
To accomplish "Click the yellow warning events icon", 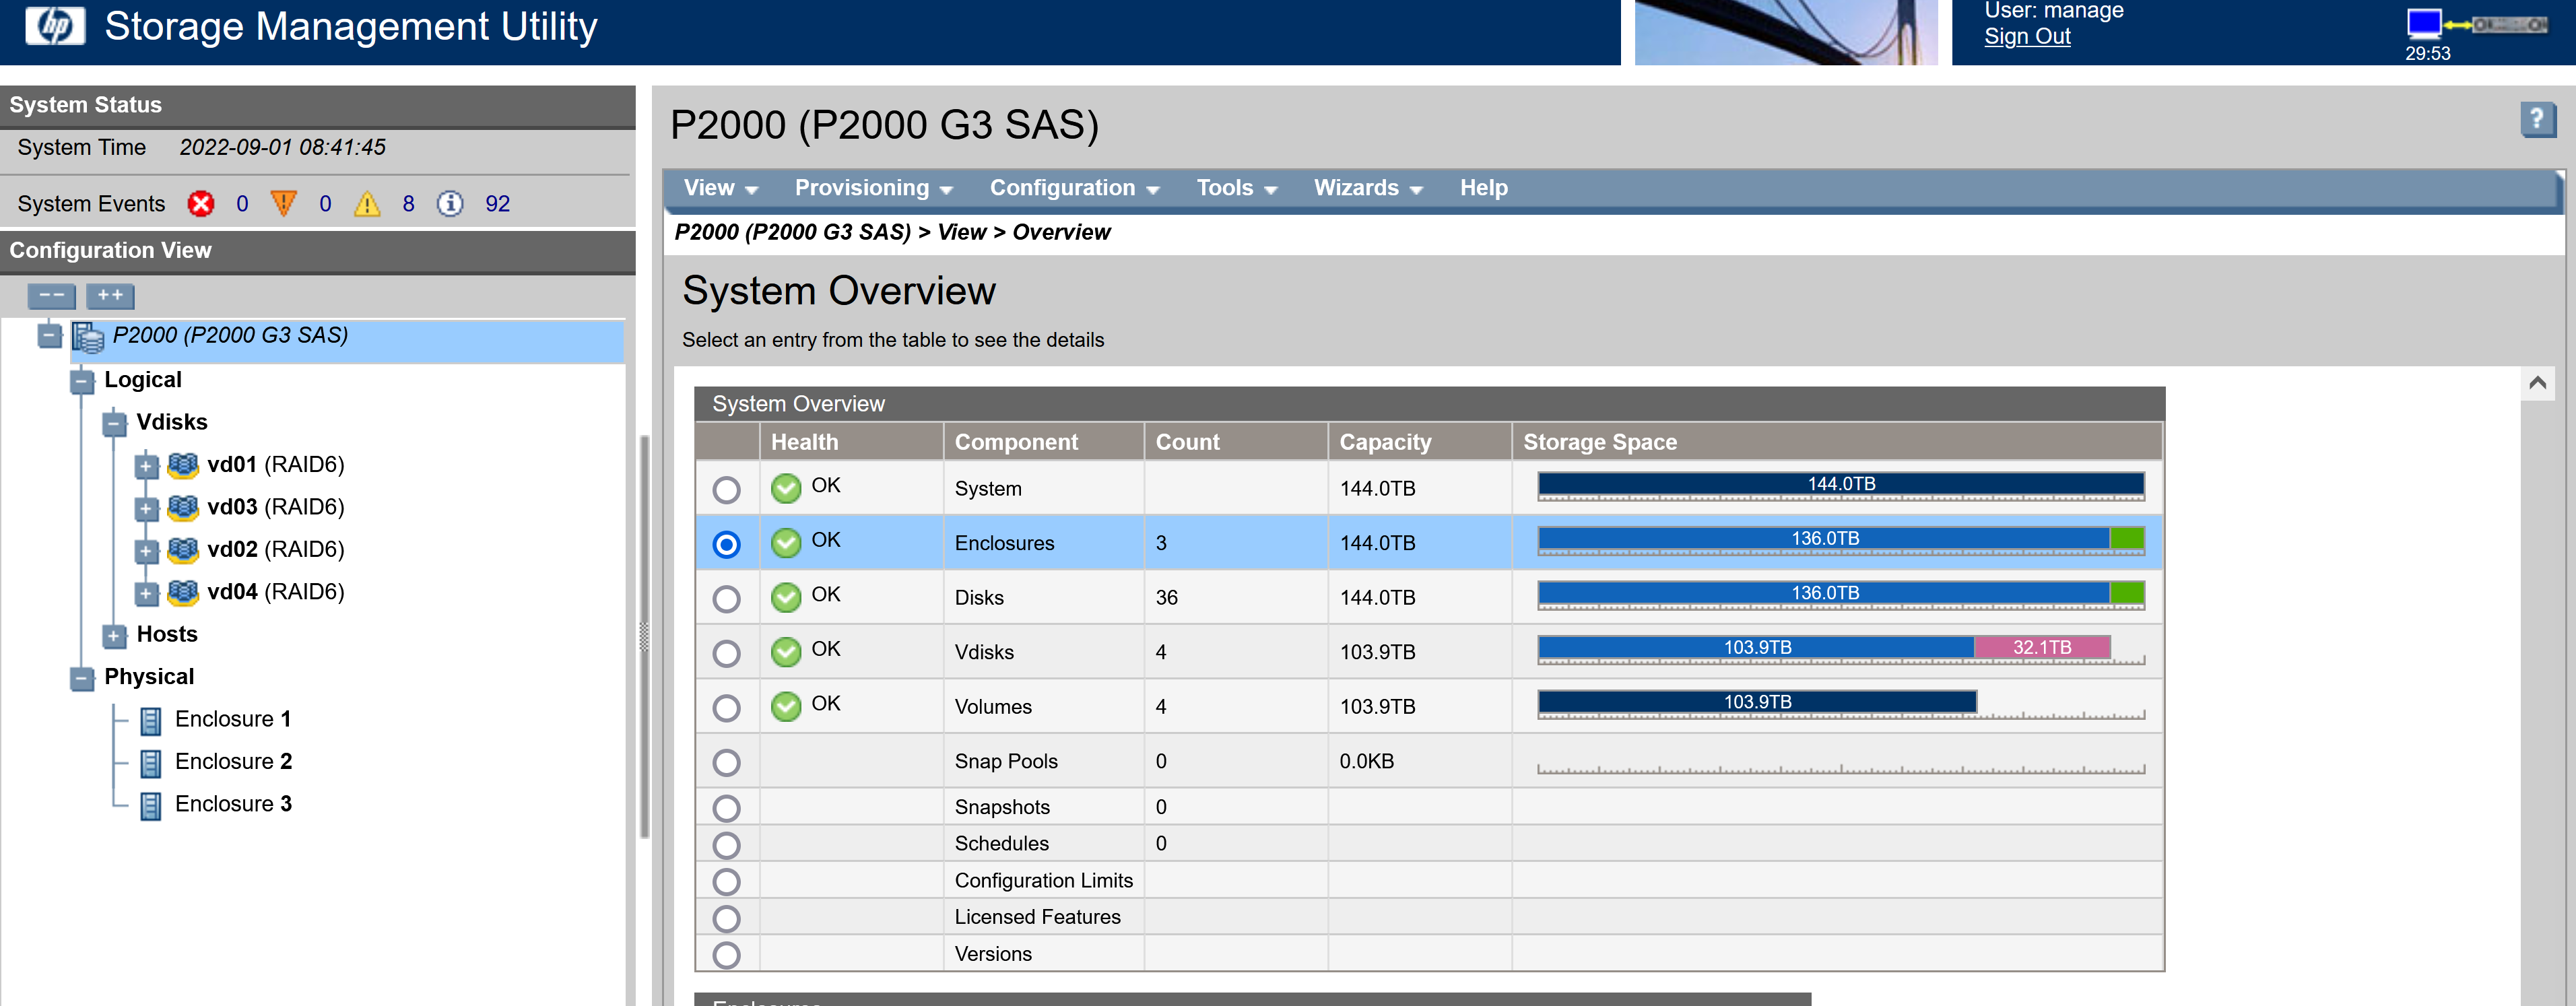I will (367, 204).
